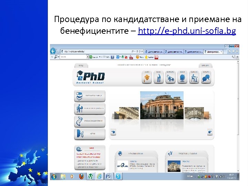Image resolution: width=248 pixels, height=186 pixels.
Task: Open the Windows Start orb
Action: pos(54,176)
